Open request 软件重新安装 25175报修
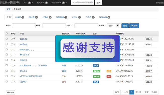Screen dimensions: 164x95 [x=33, y=66]
